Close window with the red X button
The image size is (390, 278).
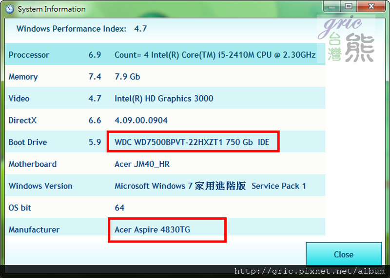click(x=371, y=6)
